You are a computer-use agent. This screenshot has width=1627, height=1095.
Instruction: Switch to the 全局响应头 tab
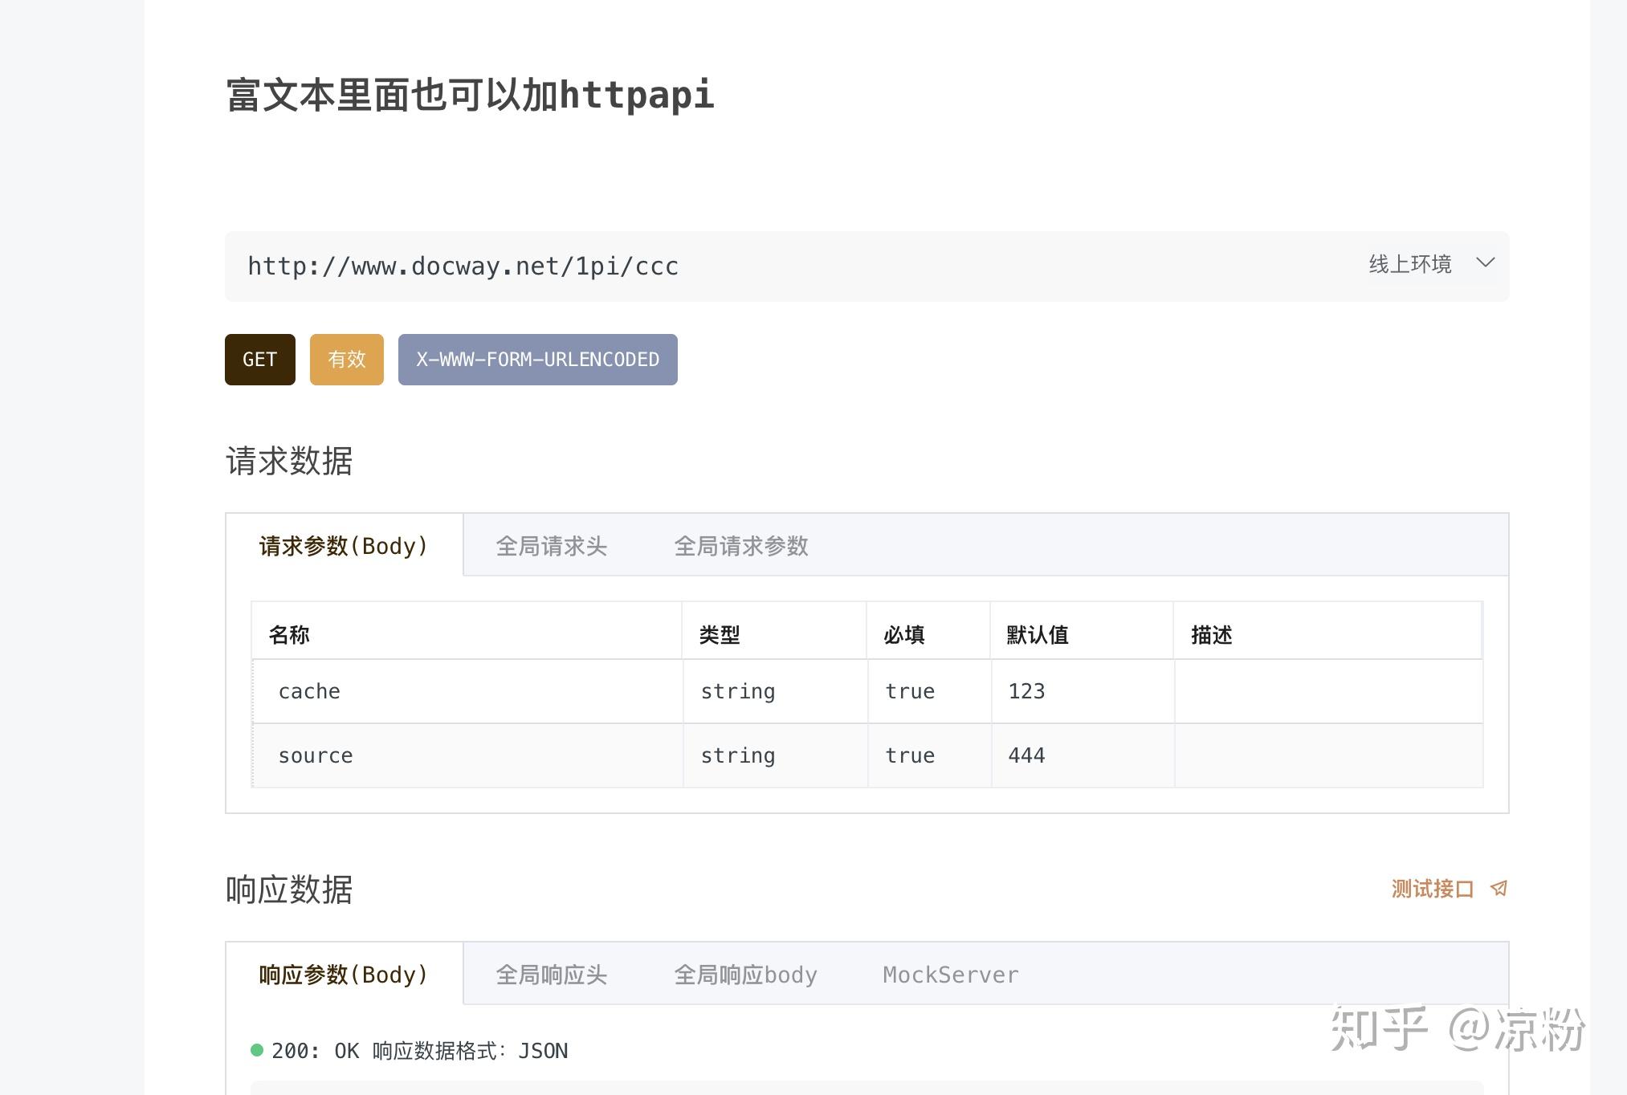[552, 975]
